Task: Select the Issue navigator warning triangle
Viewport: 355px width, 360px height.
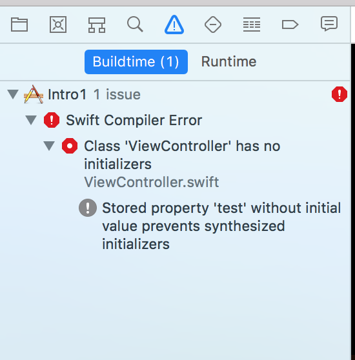Action: coord(174,25)
